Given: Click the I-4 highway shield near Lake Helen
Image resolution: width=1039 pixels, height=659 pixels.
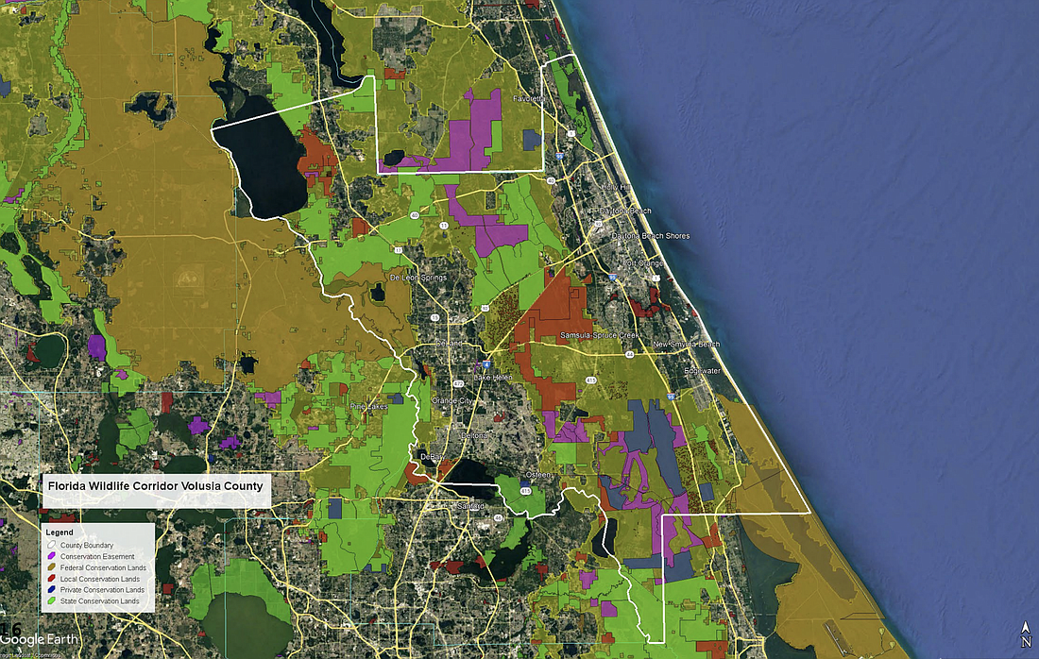Looking at the screenshot, I should tap(485, 363).
